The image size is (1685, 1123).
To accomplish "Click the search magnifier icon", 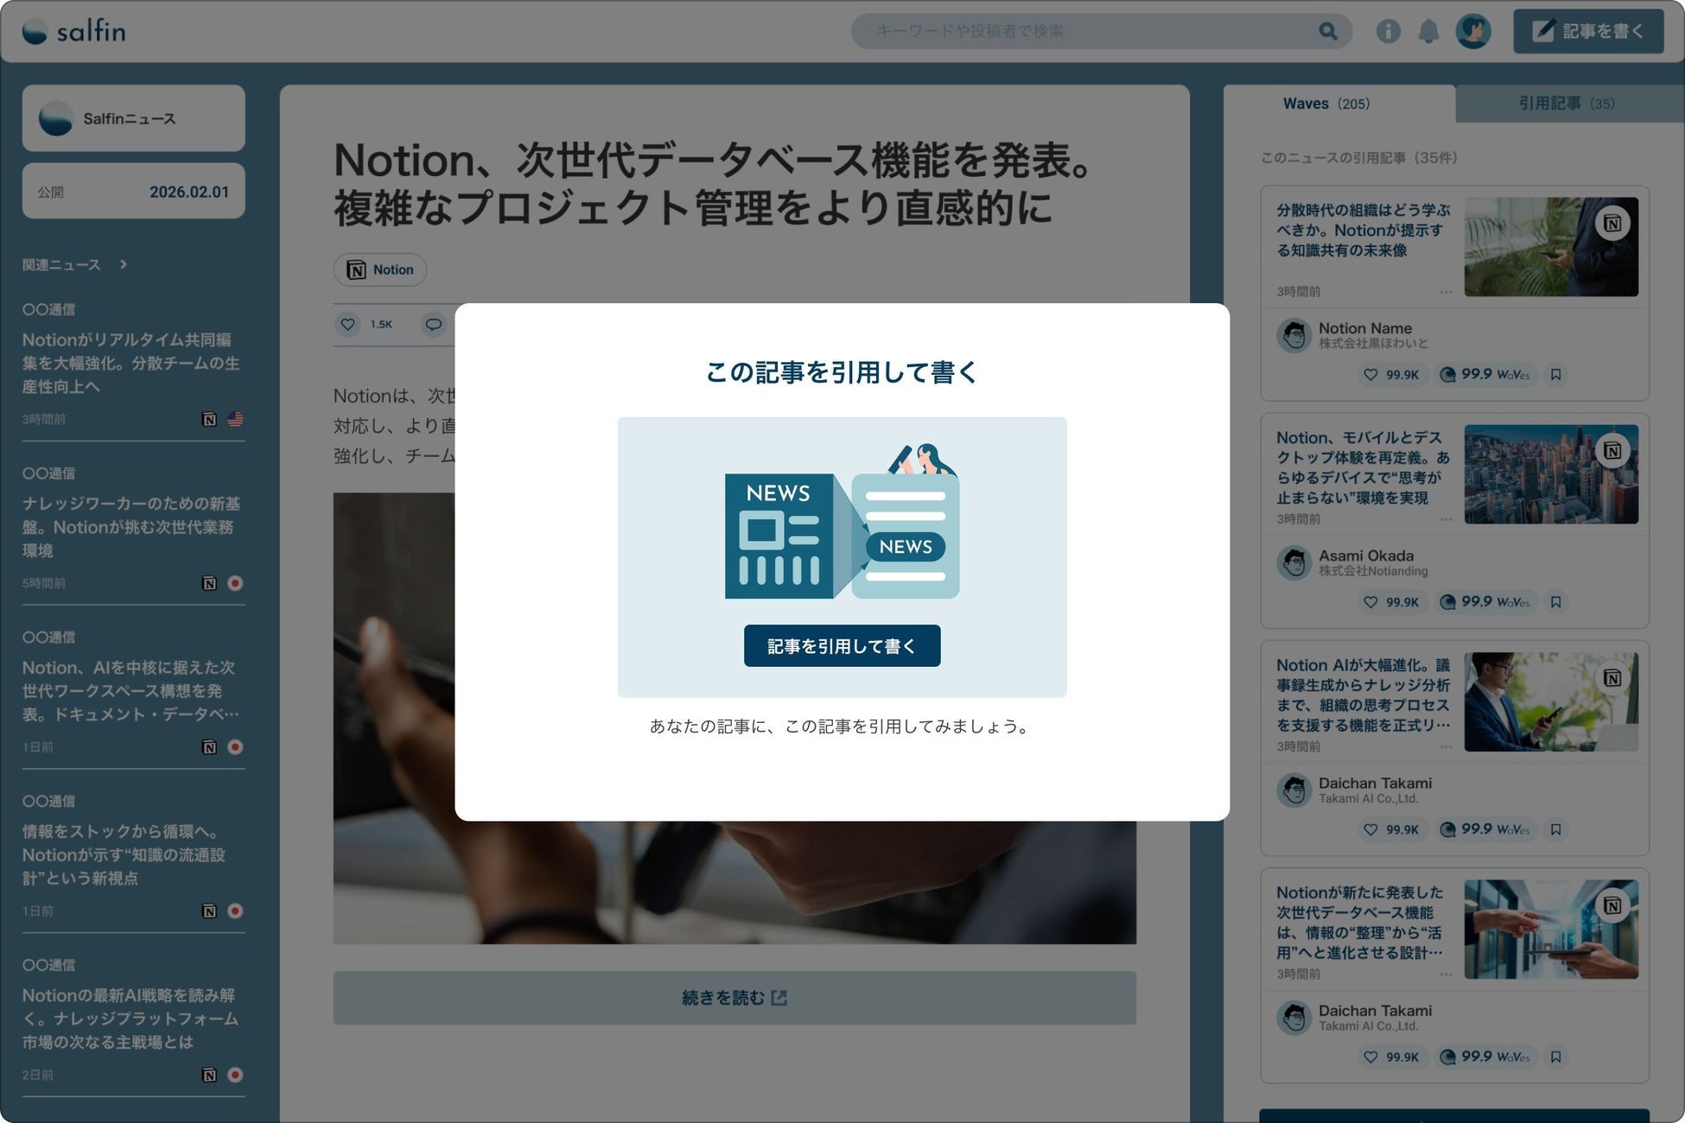I will pyautogui.click(x=1327, y=32).
